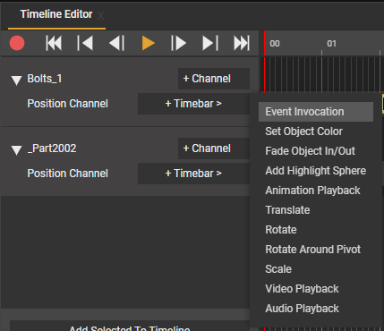Viewport: 384px width, 331px height.
Task: Step forward one frame
Action: (x=178, y=43)
